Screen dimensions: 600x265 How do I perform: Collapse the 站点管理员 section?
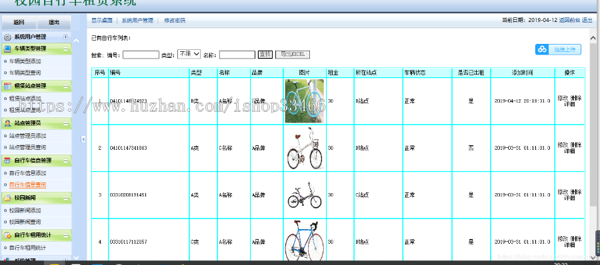pyautogui.click(x=65, y=123)
